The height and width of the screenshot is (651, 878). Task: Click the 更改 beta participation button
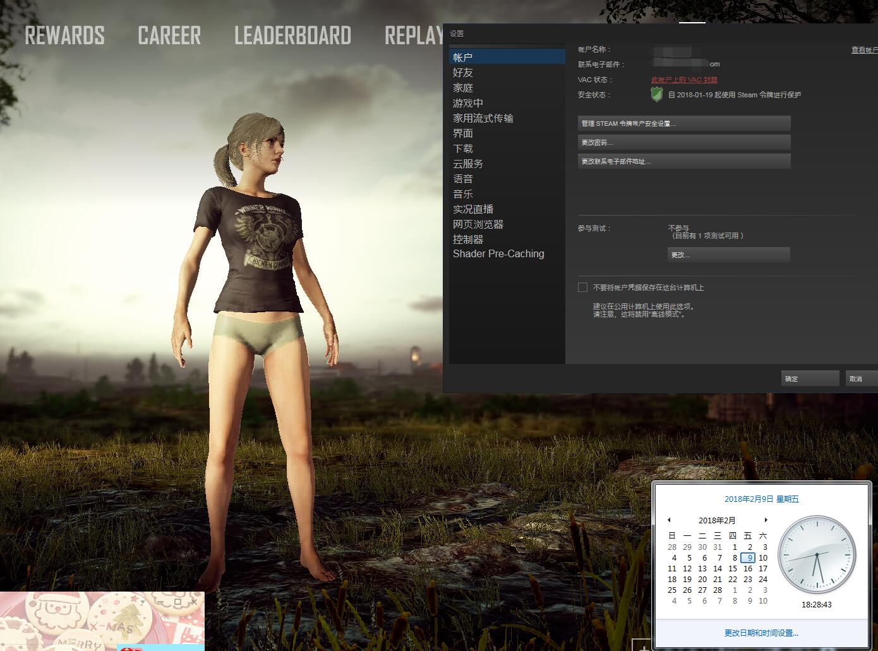(729, 255)
